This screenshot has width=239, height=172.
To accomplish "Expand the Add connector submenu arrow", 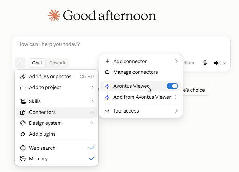I will pos(177,61).
